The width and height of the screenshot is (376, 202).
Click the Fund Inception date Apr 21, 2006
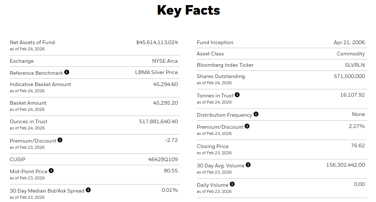[349, 42]
